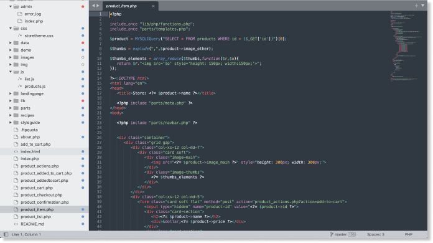The image size is (433, 243).
Task: Click the lib folder icon
Action: point(16,101)
